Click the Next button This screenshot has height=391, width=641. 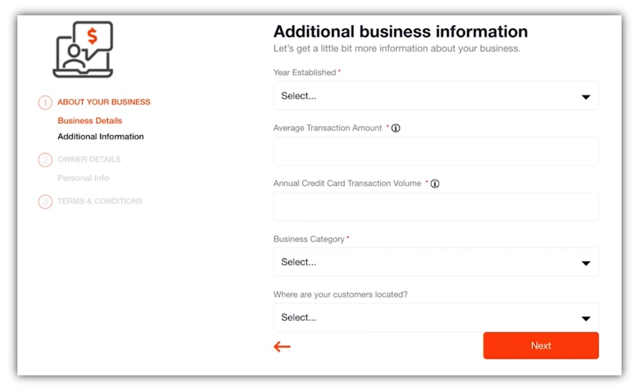click(x=541, y=346)
